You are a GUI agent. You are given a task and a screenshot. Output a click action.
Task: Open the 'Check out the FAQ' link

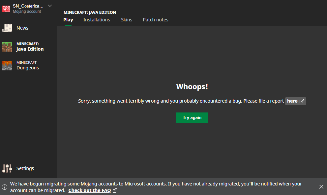(x=89, y=191)
